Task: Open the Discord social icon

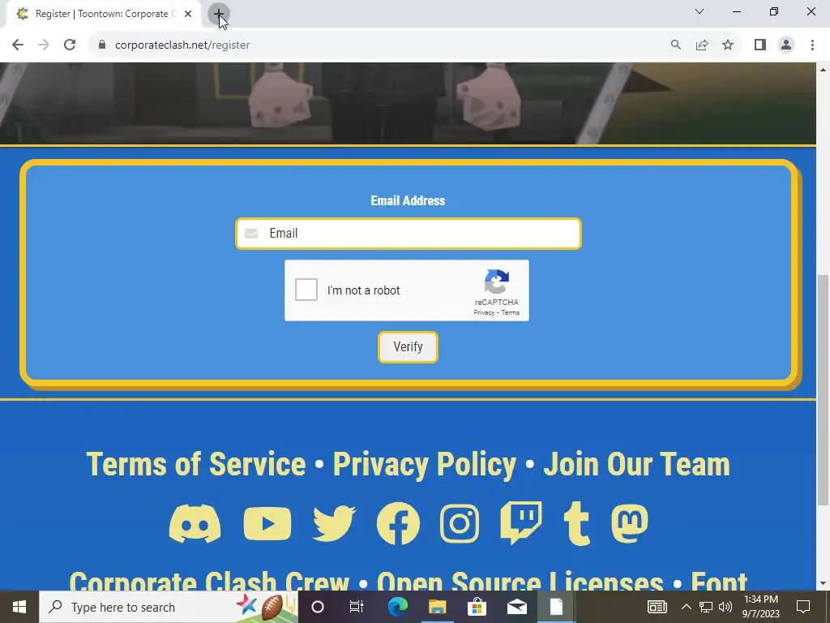Action: tap(195, 523)
